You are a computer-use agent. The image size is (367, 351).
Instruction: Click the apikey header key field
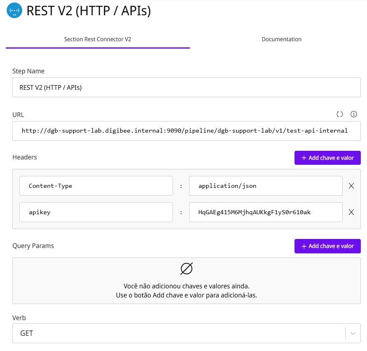coord(96,212)
